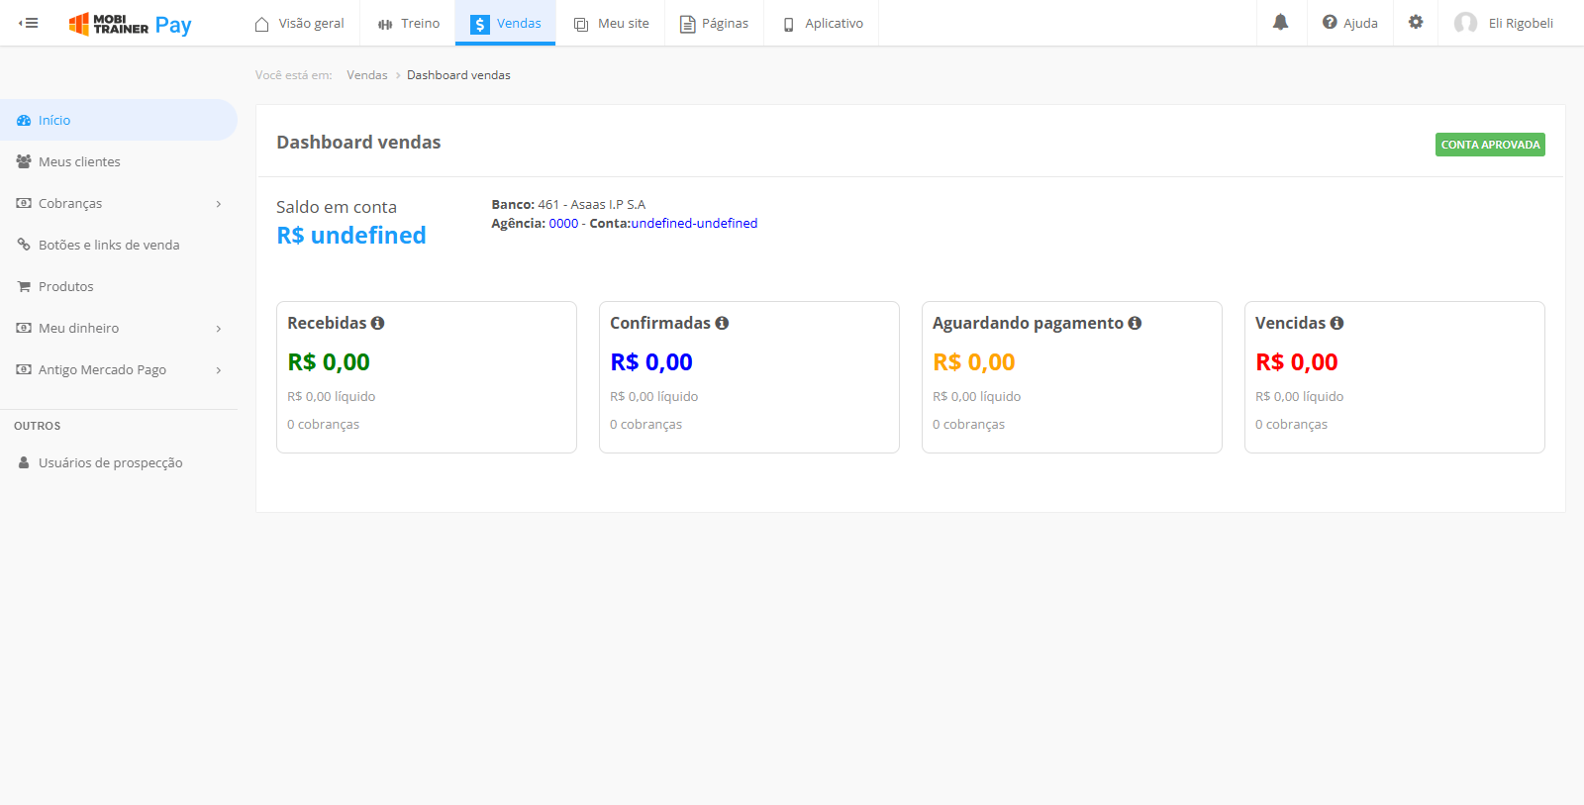
Task: Click the R$ undefined balance value
Action: [351, 236]
